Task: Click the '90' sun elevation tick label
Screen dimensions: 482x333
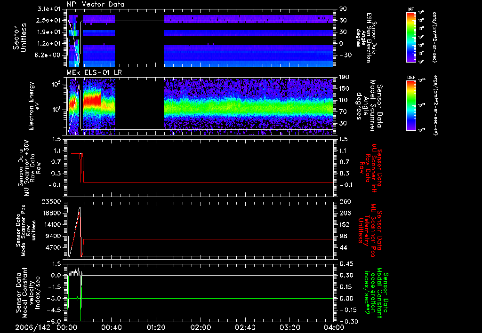Action: [343, 9]
